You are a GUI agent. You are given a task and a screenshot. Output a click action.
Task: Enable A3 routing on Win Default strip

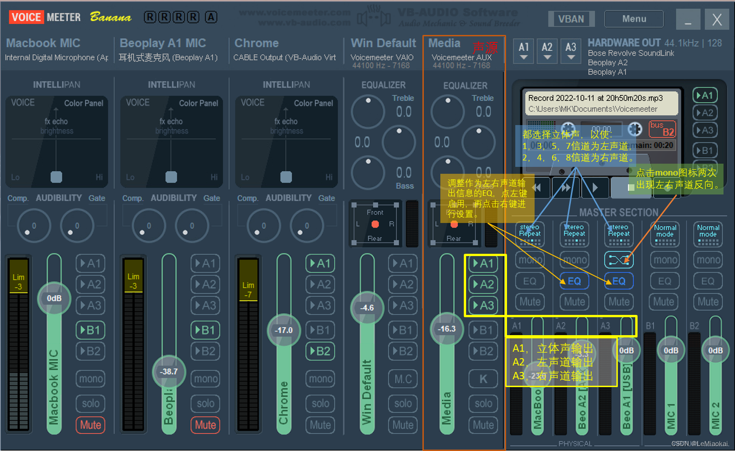[403, 305]
